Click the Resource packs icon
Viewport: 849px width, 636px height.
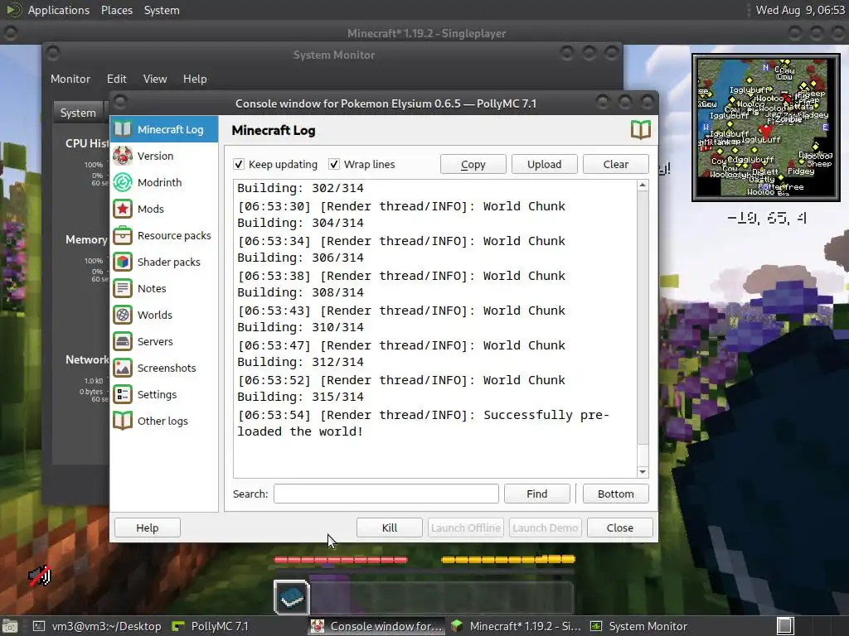pos(123,235)
